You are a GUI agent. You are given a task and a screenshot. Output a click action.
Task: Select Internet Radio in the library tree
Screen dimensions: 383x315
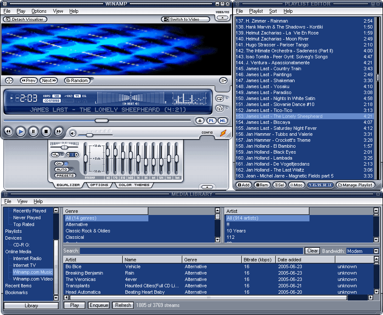tap(27, 258)
